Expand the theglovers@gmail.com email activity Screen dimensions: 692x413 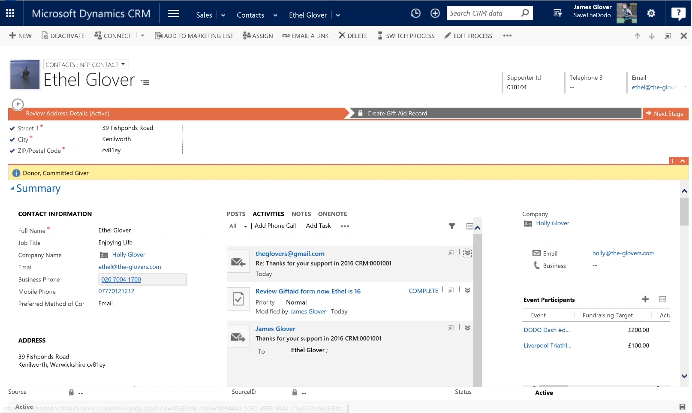(x=467, y=253)
